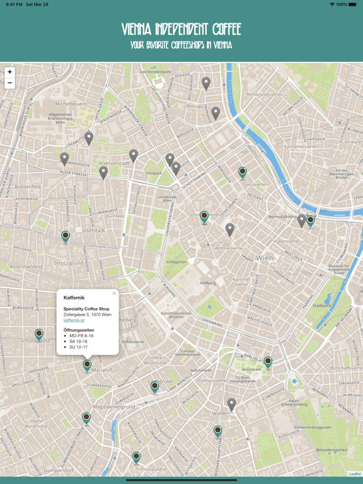Open the Kaffemik coffee marker at Mariahilf
363x484 pixels.
pyautogui.click(x=87, y=366)
